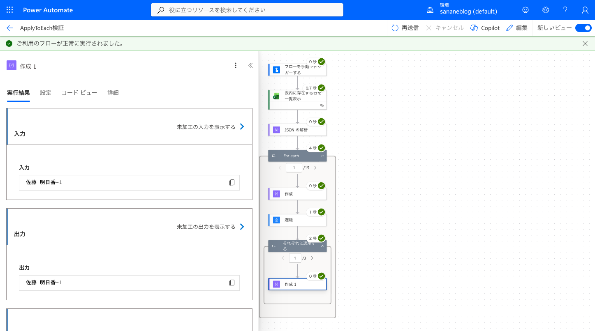The height and width of the screenshot is (331, 595).
Task: Open the app launcher waffle icon
Action: 10,10
